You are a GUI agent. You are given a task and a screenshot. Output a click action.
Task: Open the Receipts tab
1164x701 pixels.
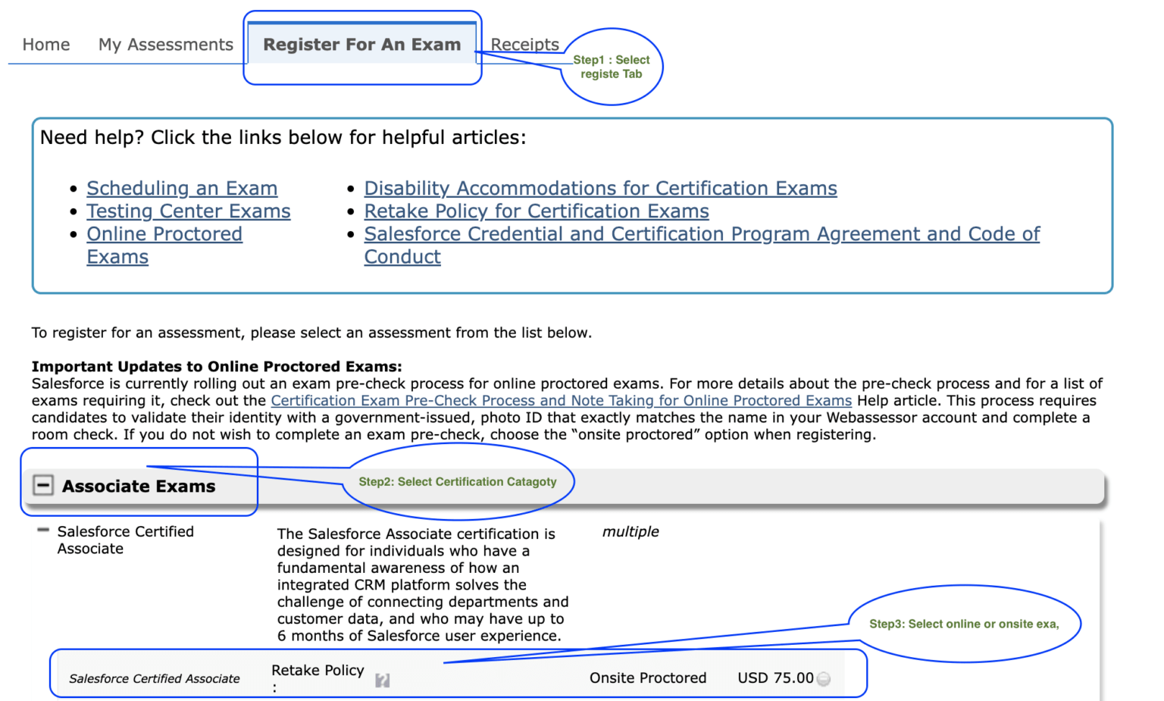click(x=524, y=44)
